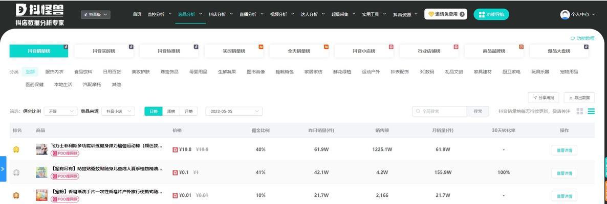Click the 搜索 button
The image size is (607, 204).
(x=478, y=111)
